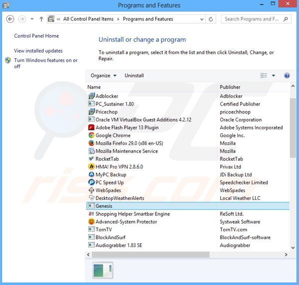Image resolution: width=299 pixels, height=285 pixels.
Task: Click the TornTV icon
Action: coord(92,229)
